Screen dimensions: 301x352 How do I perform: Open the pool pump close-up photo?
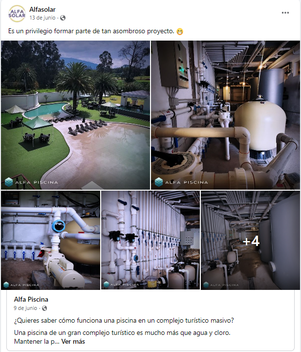tap(50, 241)
